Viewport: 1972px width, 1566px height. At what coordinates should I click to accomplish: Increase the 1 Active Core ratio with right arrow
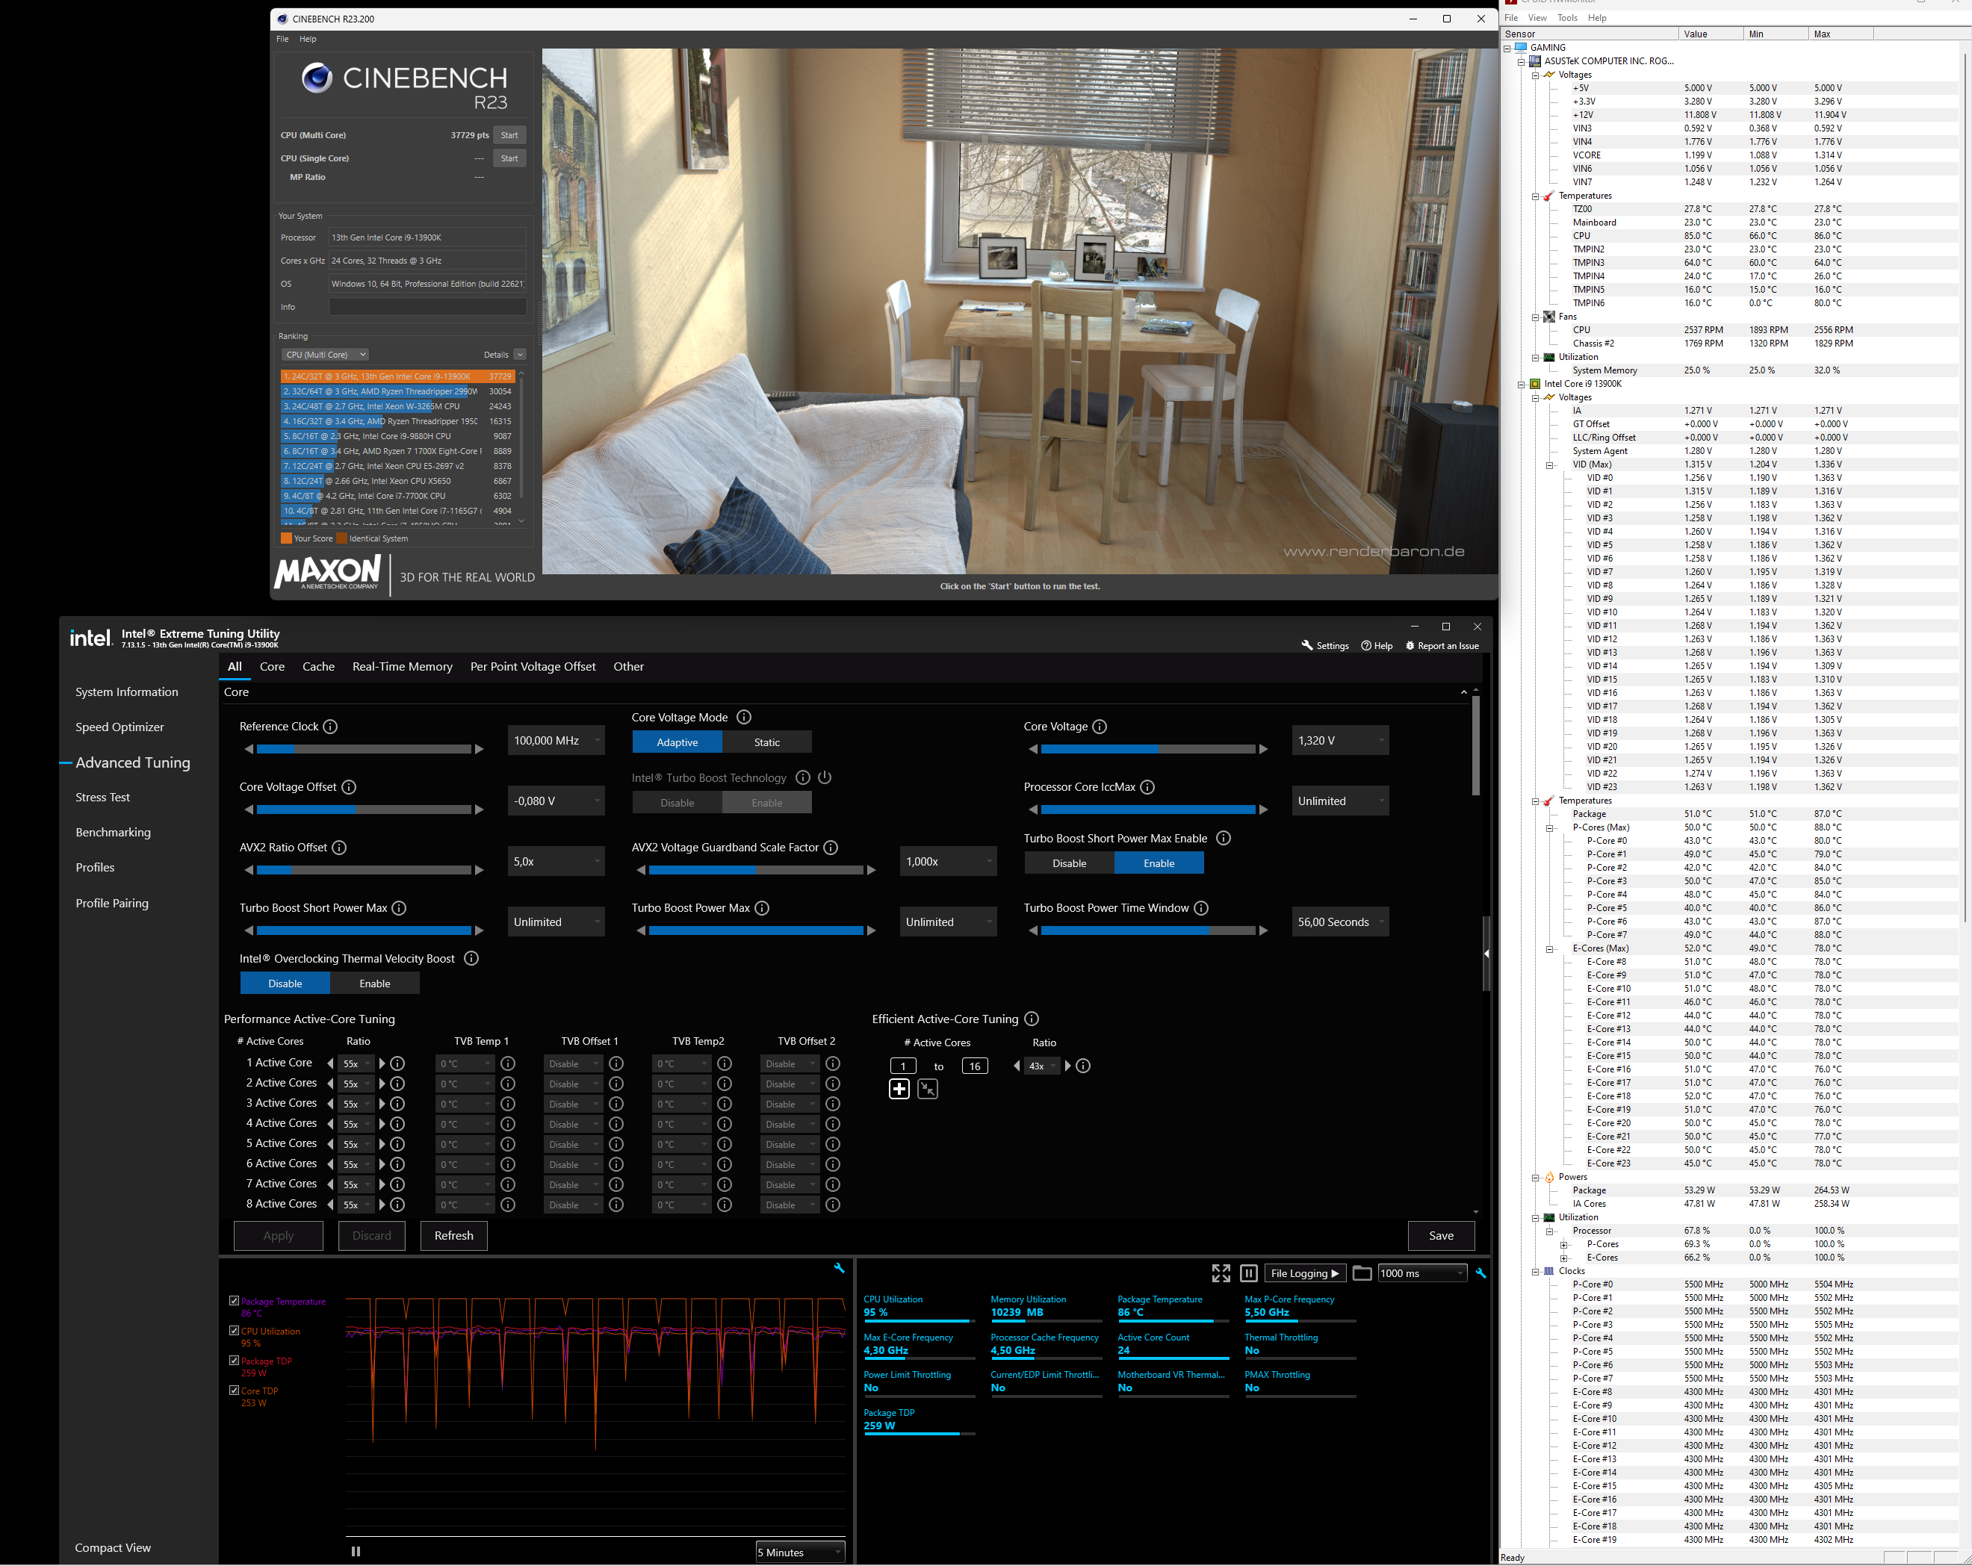(x=382, y=1063)
